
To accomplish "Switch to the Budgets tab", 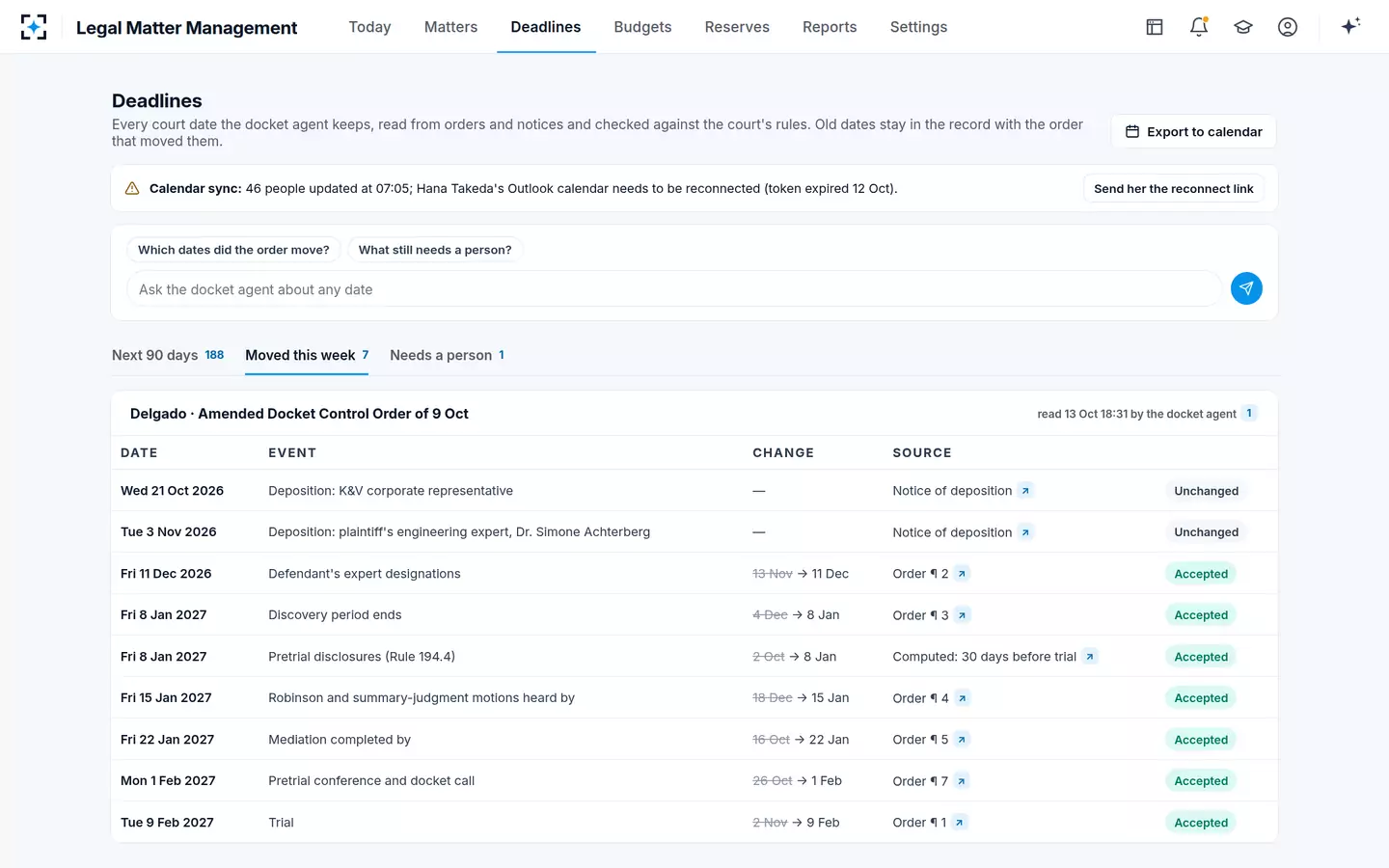I will [x=642, y=27].
